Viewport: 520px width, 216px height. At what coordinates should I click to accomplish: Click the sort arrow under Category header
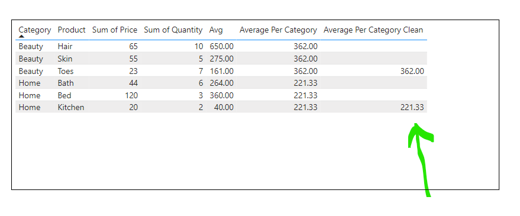click(21, 37)
